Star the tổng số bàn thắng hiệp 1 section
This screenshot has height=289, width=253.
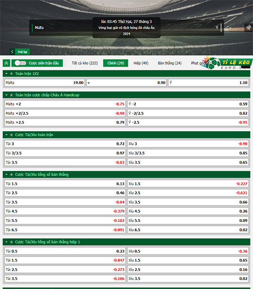(x=11, y=242)
